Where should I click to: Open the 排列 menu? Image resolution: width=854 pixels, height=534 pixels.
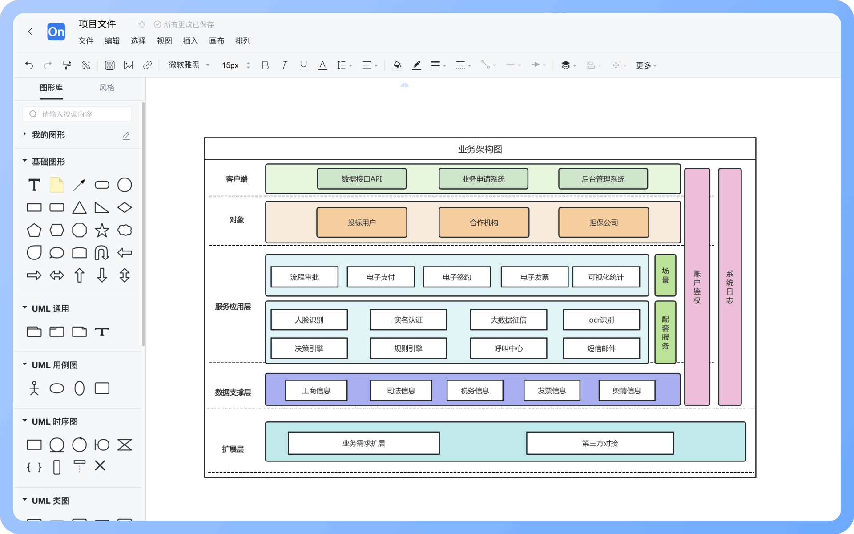(242, 41)
